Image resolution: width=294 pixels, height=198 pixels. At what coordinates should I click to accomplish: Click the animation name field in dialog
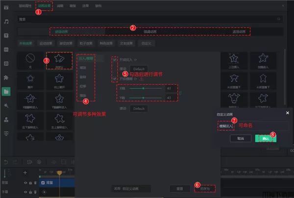point(253,126)
